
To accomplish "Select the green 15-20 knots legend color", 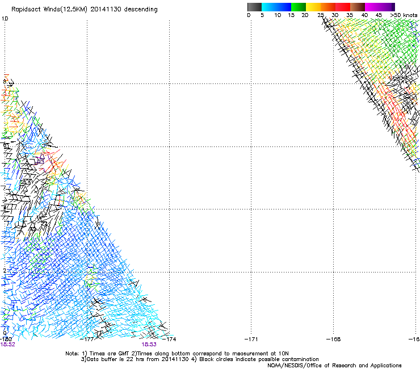I will pos(299,7).
